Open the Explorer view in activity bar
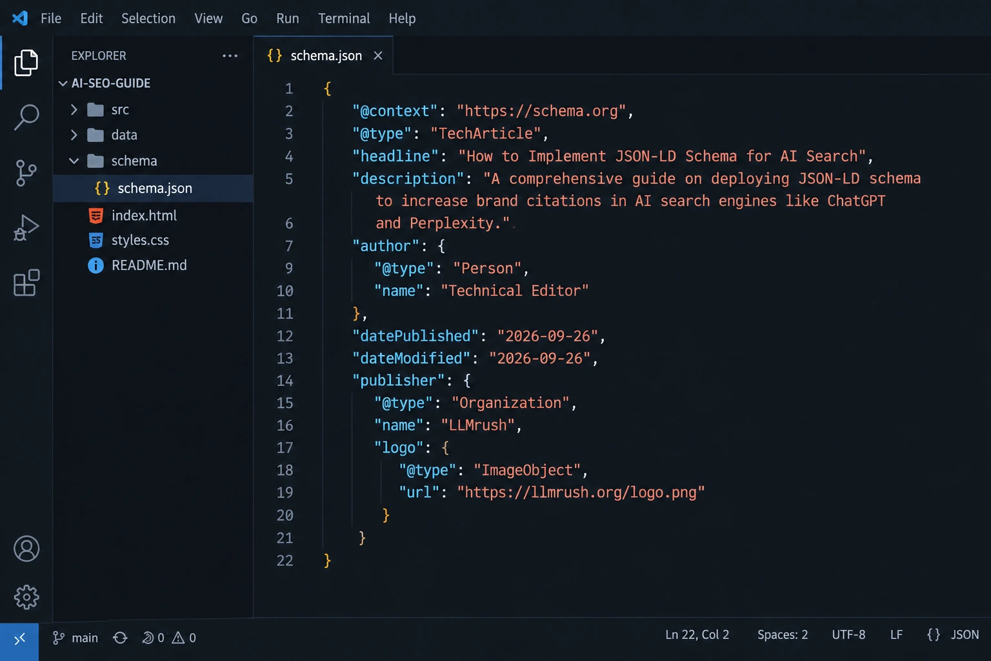Screen dimensions: 991x661 coord(26,63)
